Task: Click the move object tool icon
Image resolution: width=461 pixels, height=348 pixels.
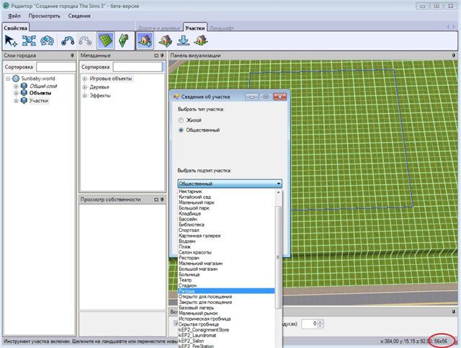Action: (x=30, y=41)
